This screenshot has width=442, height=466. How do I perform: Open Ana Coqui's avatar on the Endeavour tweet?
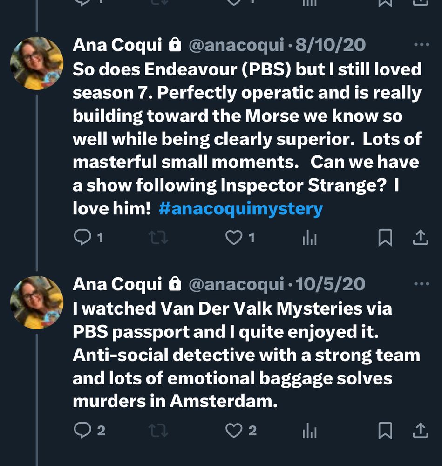tap(37, 63)
